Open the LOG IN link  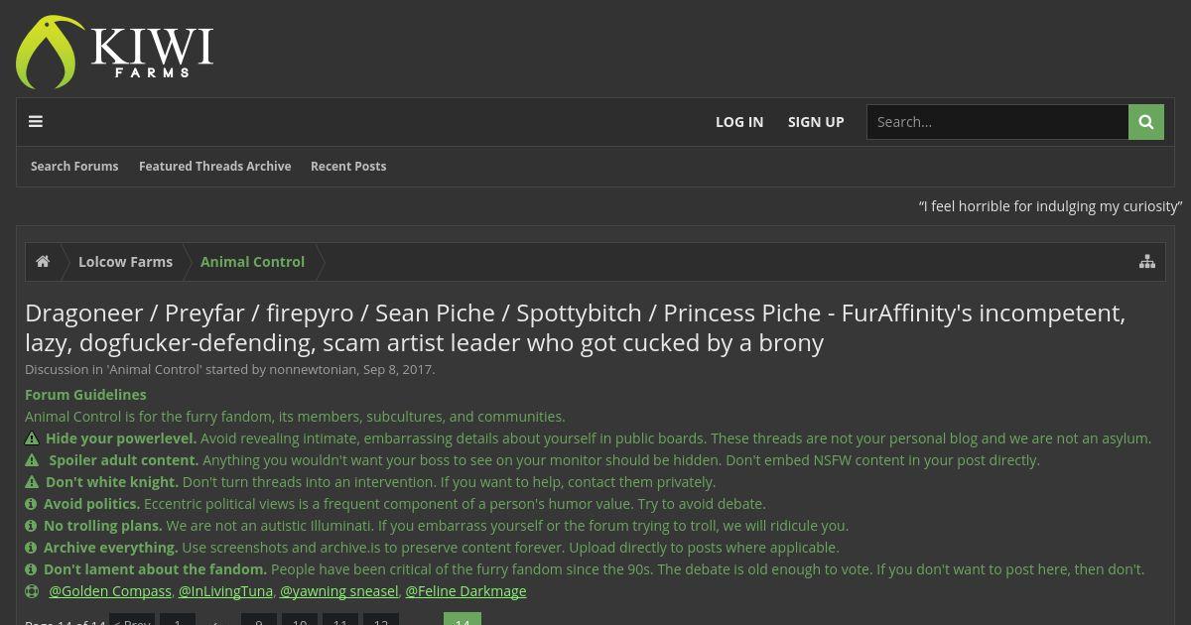739,122
